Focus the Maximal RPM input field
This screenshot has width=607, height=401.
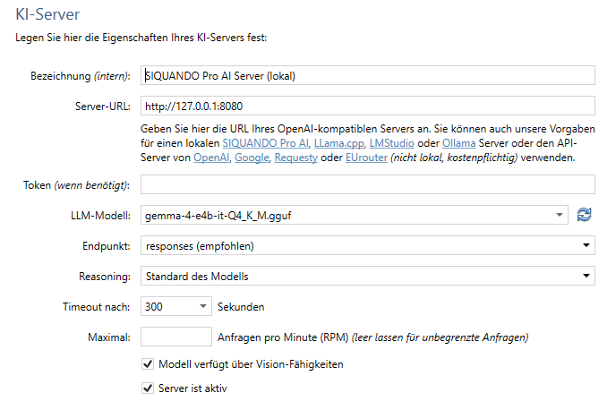(x=176, y=337)
